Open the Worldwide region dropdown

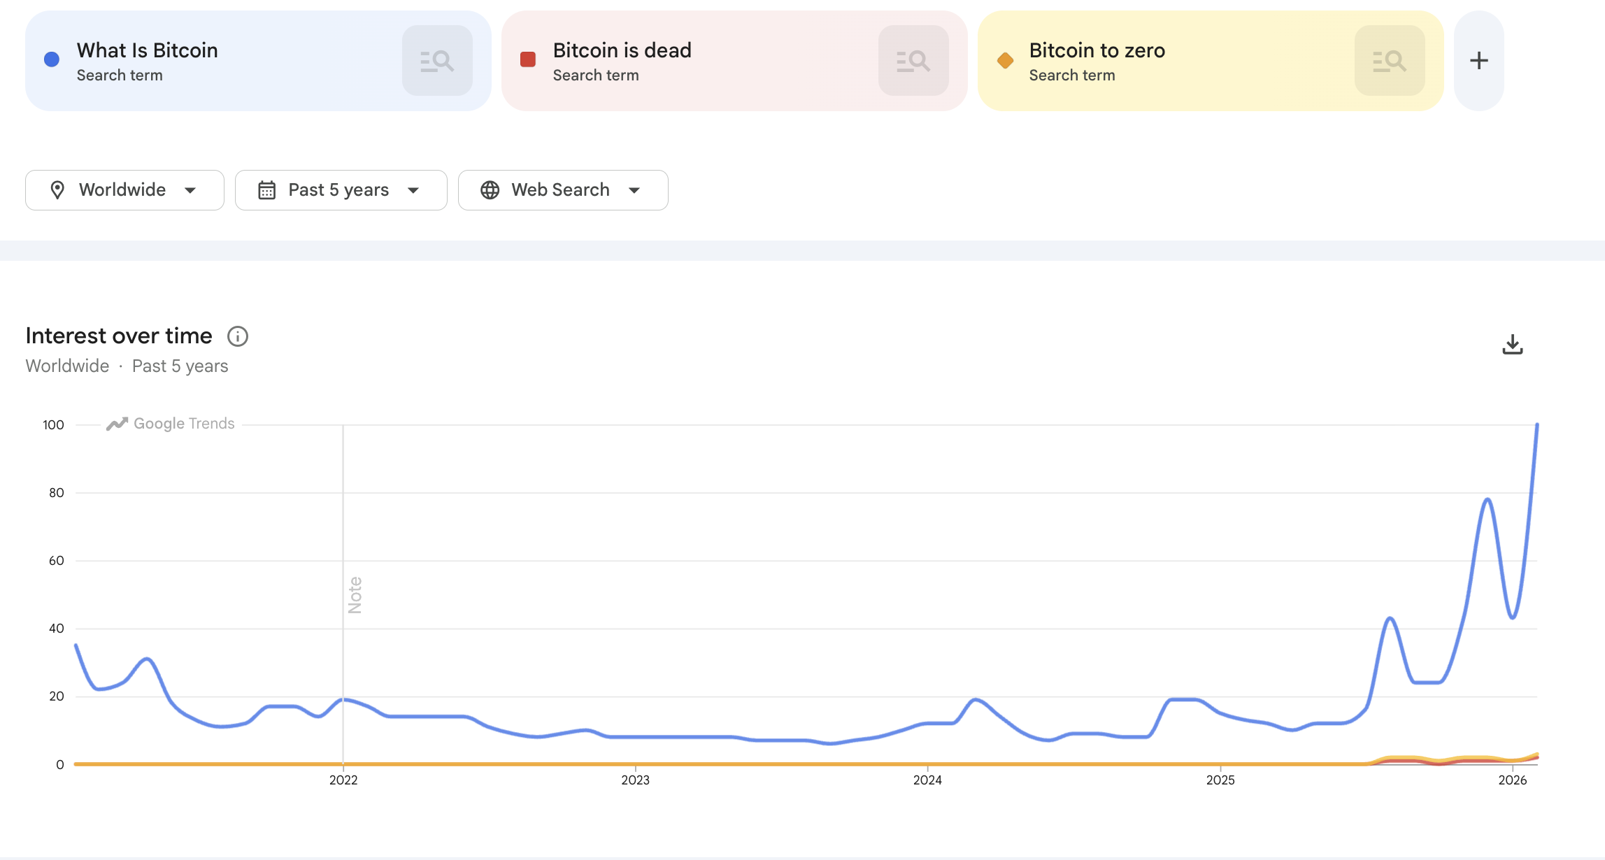click(124, 189)
